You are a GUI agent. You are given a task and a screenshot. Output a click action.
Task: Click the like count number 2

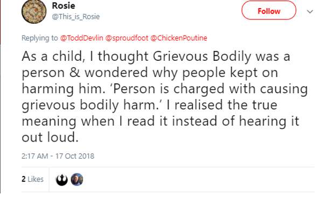(23, 179)
